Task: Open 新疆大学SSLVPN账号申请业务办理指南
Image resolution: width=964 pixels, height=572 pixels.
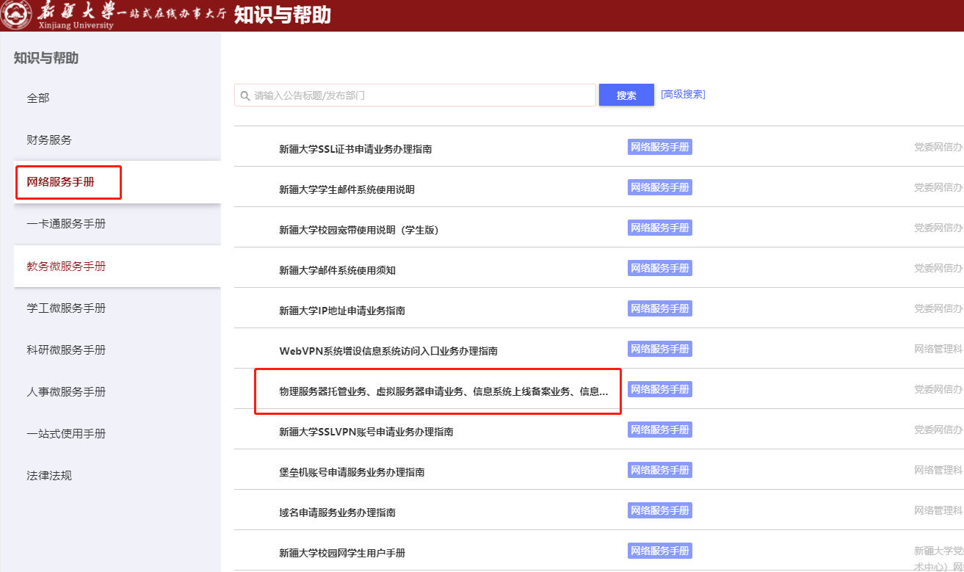Action: (366, 432)
